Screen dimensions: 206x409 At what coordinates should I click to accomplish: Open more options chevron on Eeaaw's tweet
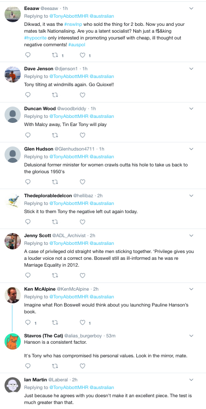coord(191,8)
